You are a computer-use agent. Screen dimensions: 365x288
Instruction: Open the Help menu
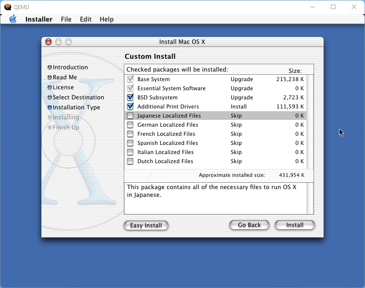(x=106, y=19)
